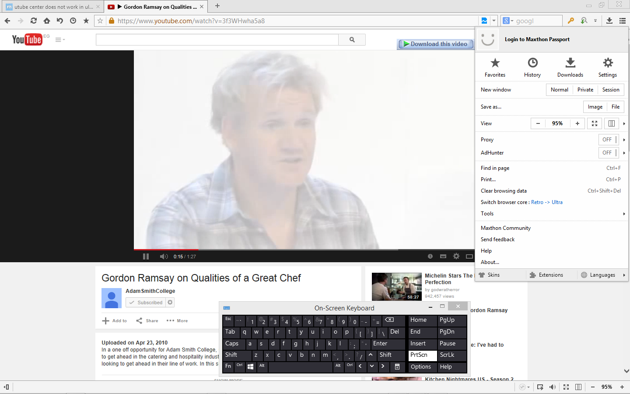Expand the Tools submenu
Screen dimensions: 630x394
point(551,214)
